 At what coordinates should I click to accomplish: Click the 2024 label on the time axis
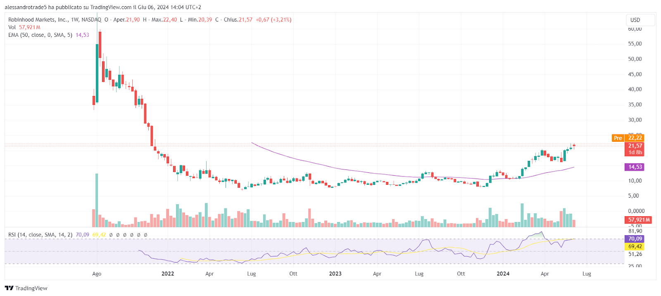point(503,274)
